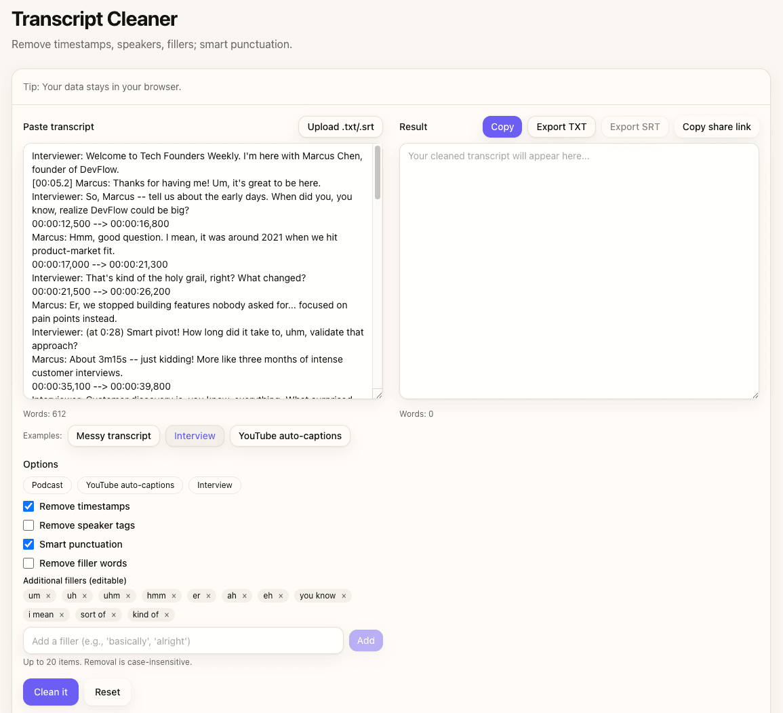Disable the Remove timestamps option
The image size is (783, 713).
click(28, 506)
